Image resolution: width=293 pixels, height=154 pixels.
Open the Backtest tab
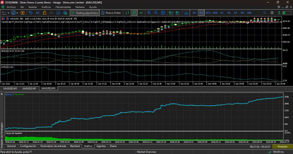coord(75,146)
